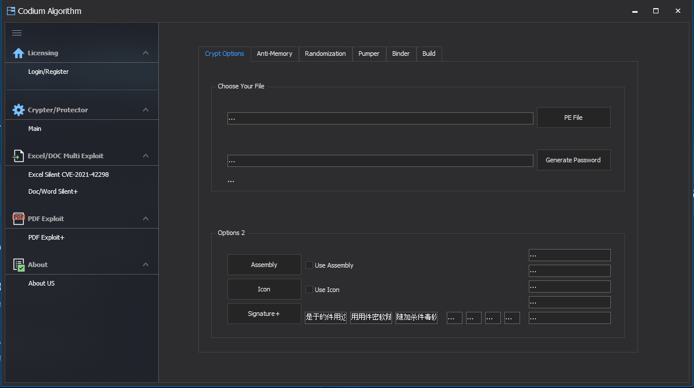Open the Build tab
Screen dimensions: 694x388
pos(429,54)
